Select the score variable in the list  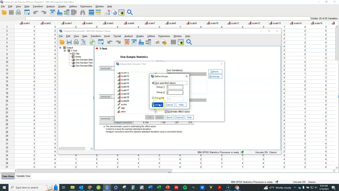pyautogui.click(x=124, y=105)
